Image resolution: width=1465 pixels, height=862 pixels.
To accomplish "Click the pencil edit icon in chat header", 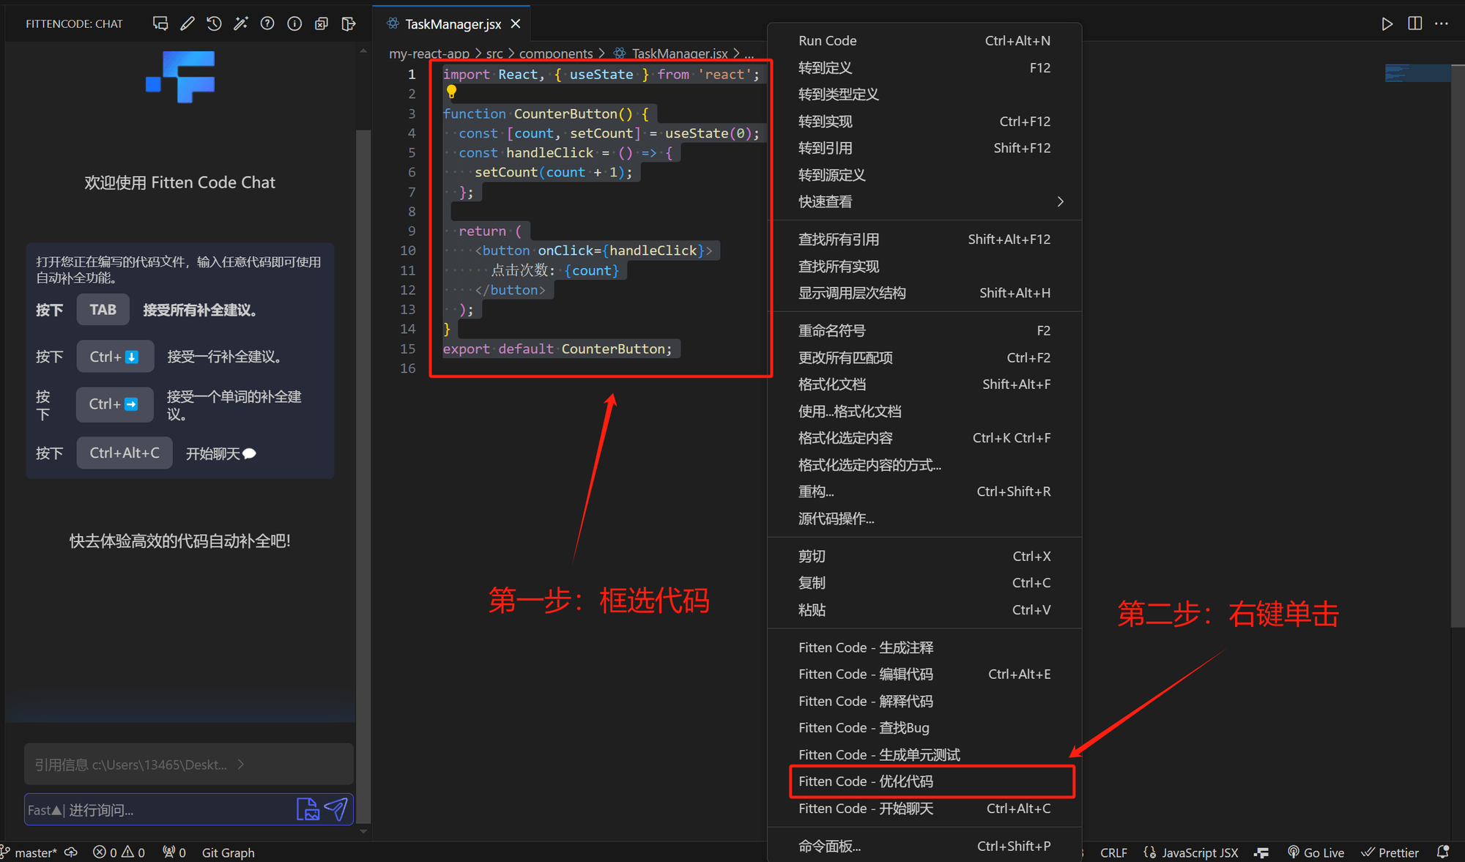I will (x=188, y=23).
